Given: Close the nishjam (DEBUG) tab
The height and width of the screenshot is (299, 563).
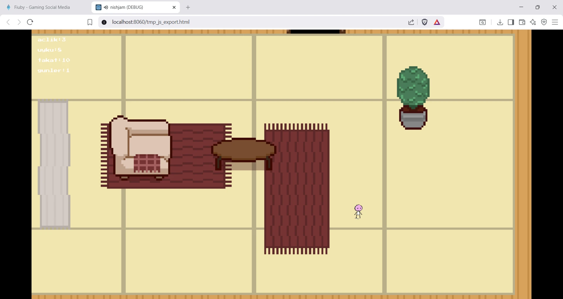Looking at the screenshot, I should click(174, 7).
